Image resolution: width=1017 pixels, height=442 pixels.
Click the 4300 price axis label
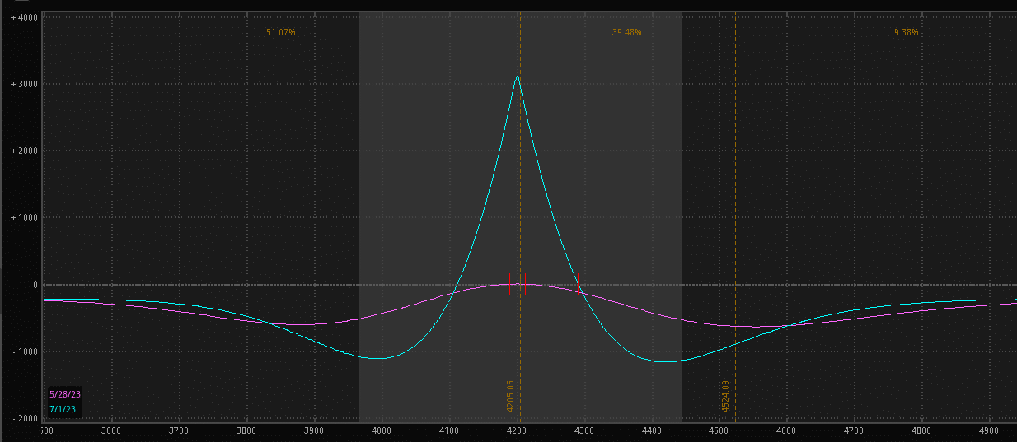[584, 430]
